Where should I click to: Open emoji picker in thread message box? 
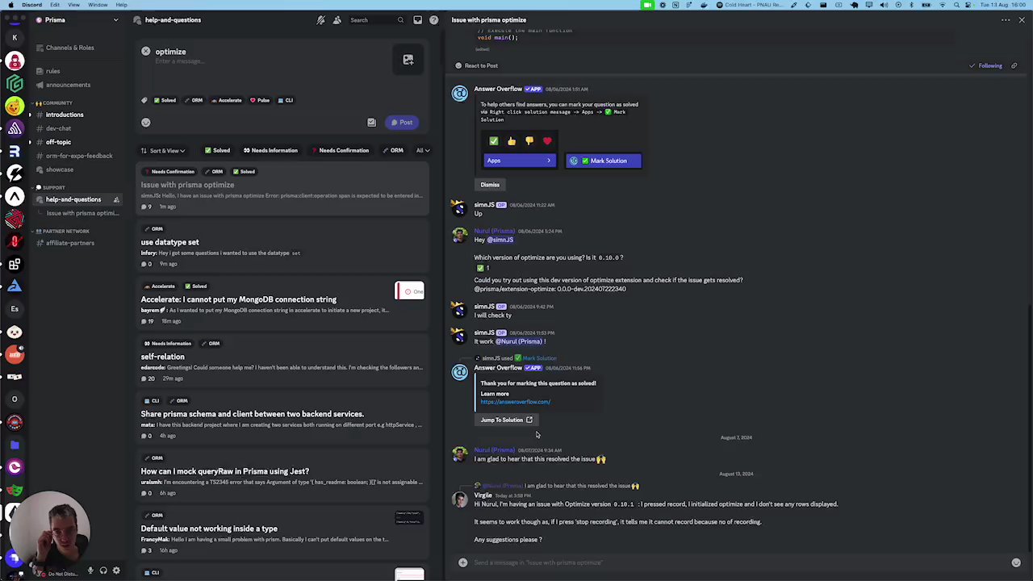[x=1016, y=562]
